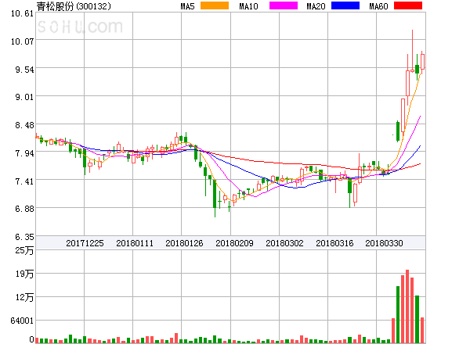The image size is (470, 344).
Task: Click the orange MA5 legend swatch
Action: 215,5
